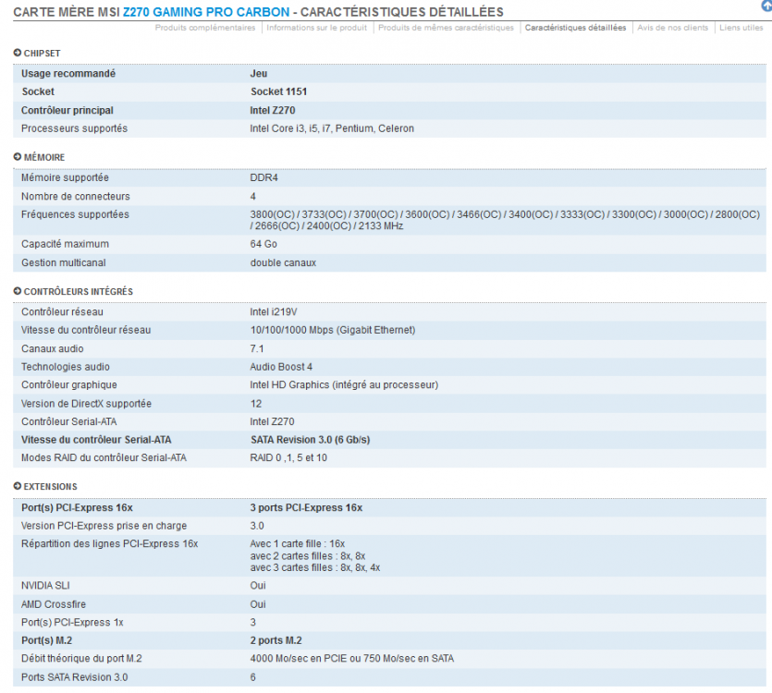
Task: Select Débit théorique du port M.2 label
Action: 81,659
